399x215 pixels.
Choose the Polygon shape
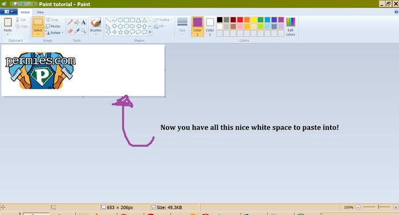click(x=139, y=20)
